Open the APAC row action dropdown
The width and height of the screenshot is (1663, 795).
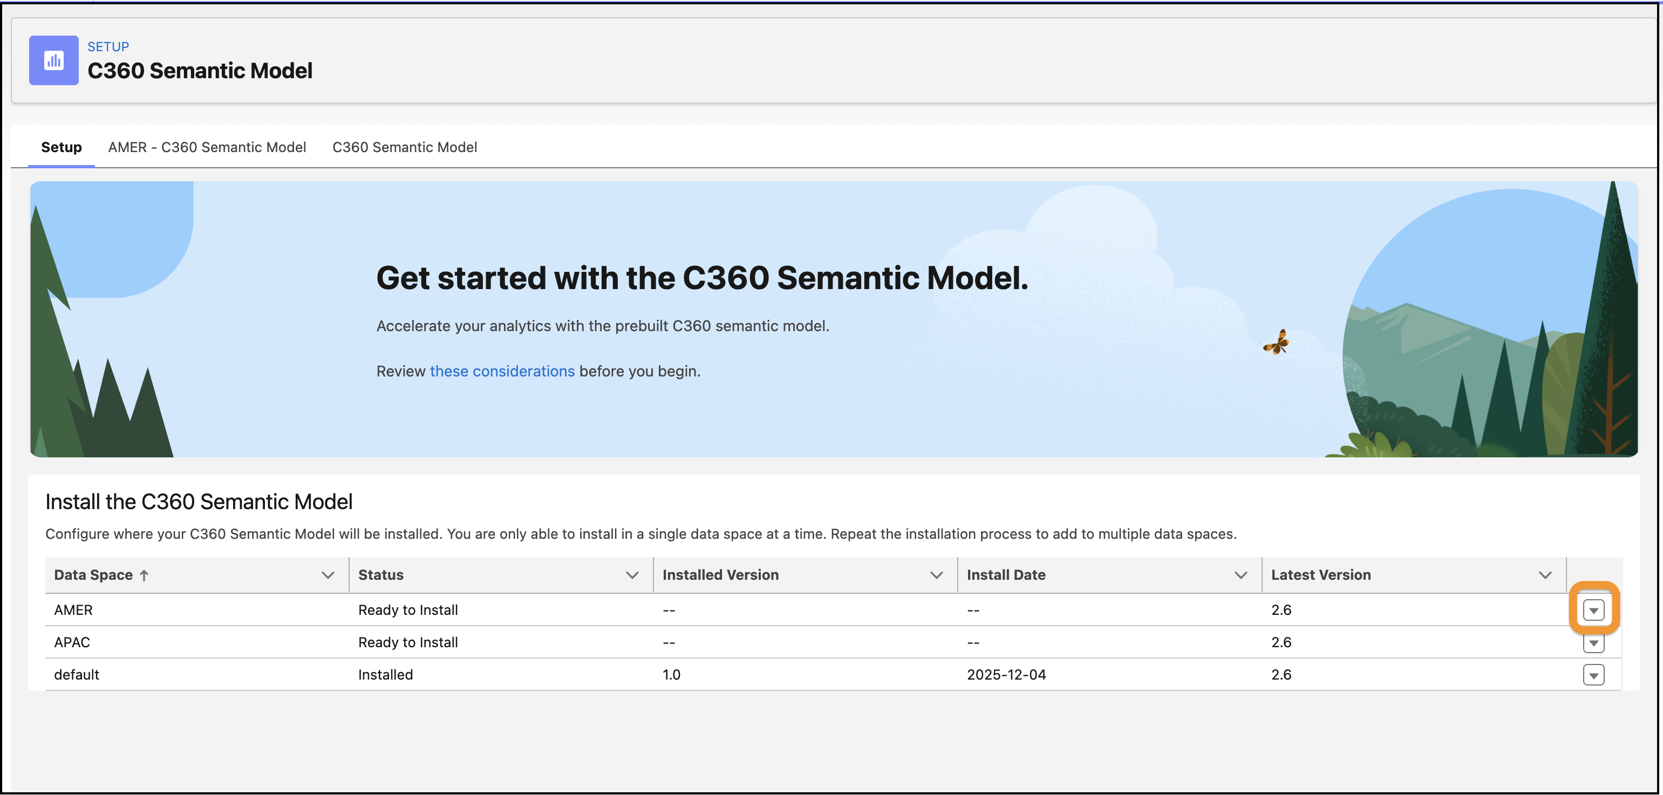(1593, 643)
